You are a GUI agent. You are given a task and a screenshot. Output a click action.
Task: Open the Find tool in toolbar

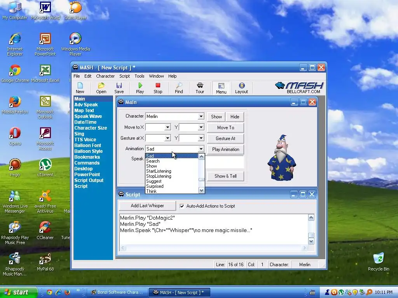[179, 88]
